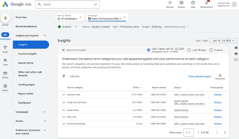
Task: Collapse Insights and reports section
Action: 45,36
